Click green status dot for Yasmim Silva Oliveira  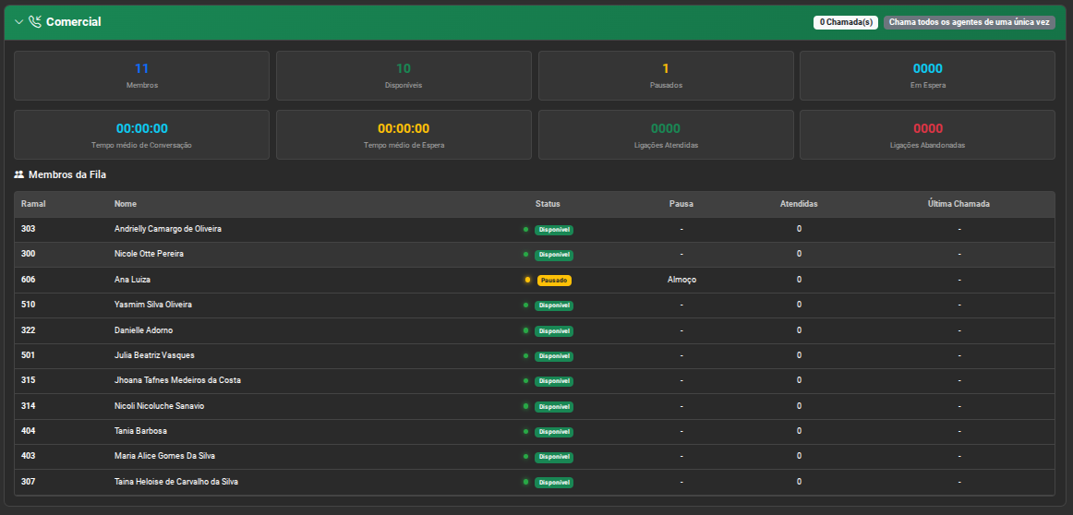[x=525, y=305]
